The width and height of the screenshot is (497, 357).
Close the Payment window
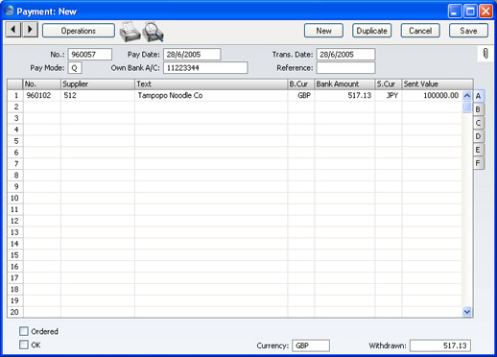(485, 12)
